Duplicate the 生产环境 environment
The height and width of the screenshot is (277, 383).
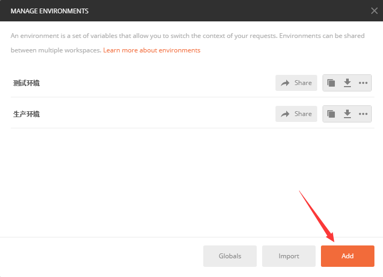tap(331, 114)
